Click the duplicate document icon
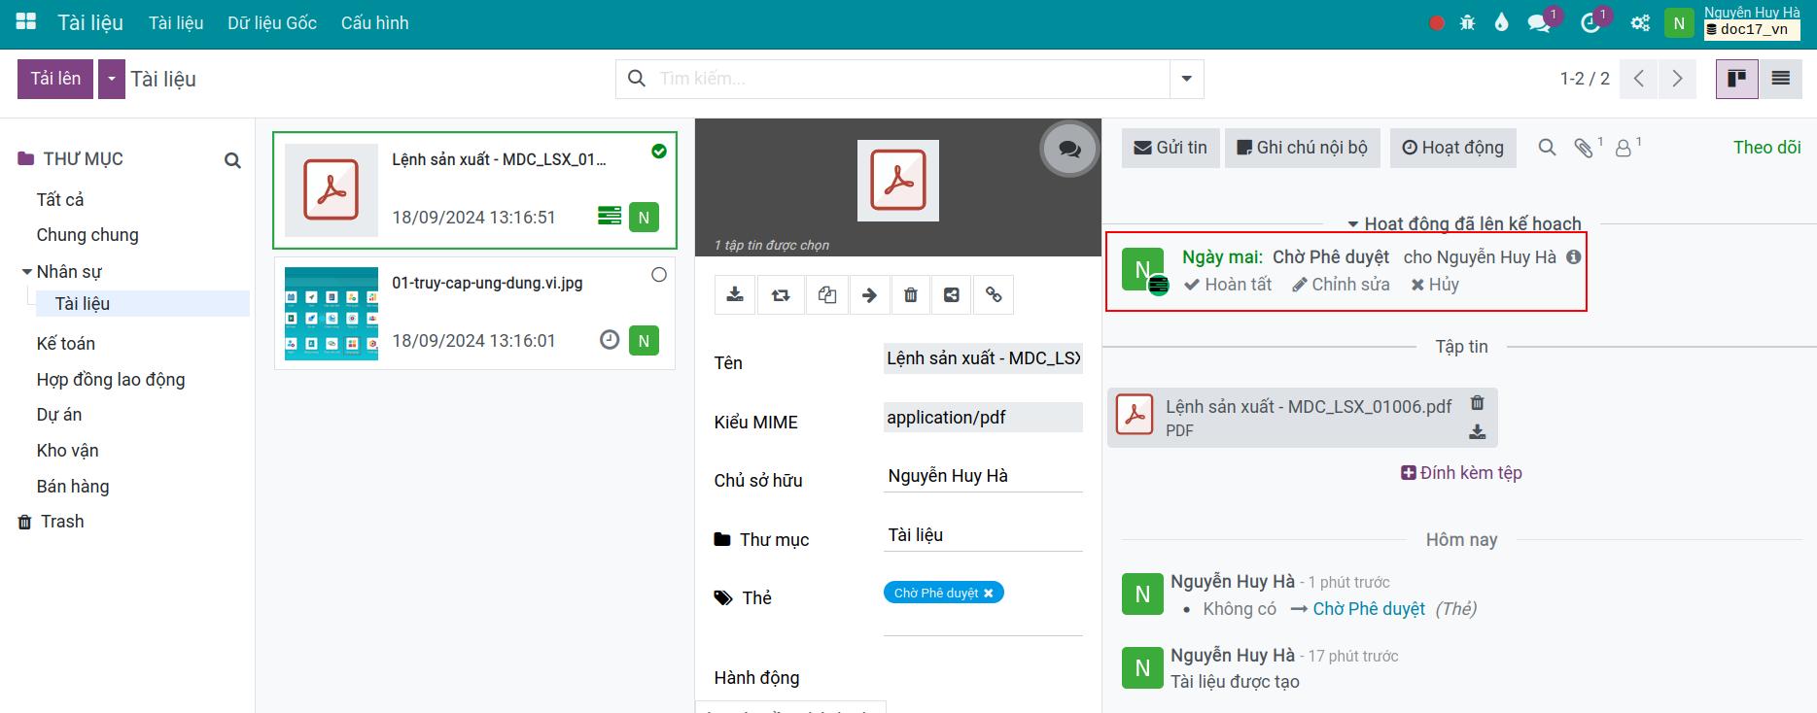Screen dimensions: 1817x713 [x=827, y=295]
